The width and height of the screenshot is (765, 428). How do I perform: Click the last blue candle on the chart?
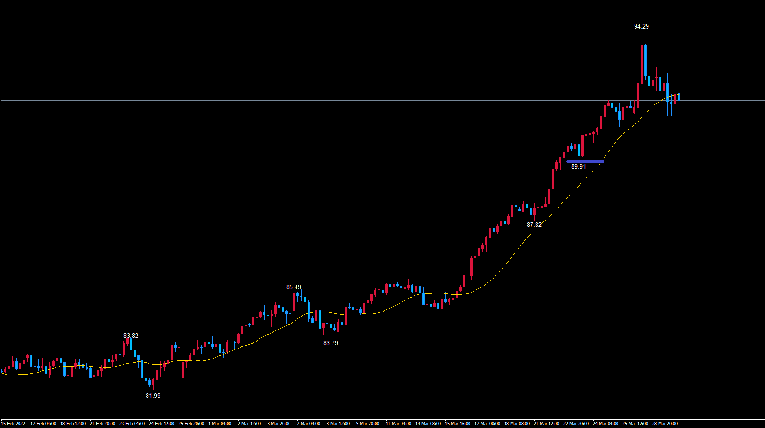(679, 97)
